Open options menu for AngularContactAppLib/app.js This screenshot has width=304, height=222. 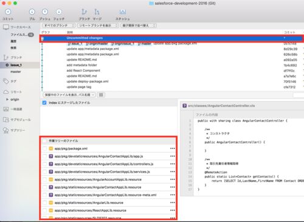(173, 156)
